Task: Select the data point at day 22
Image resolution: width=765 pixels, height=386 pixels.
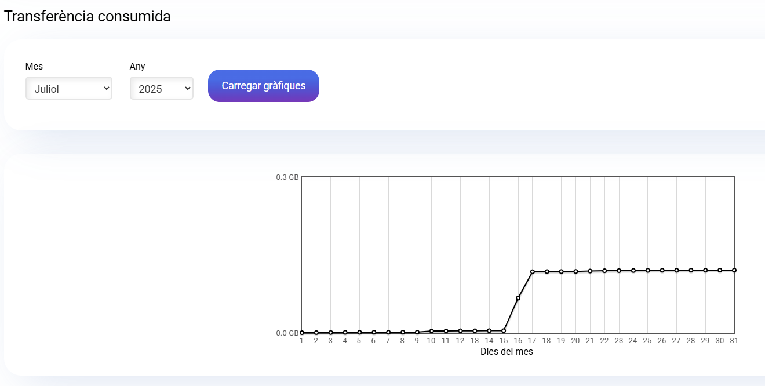Action: (x=604, y=271)
